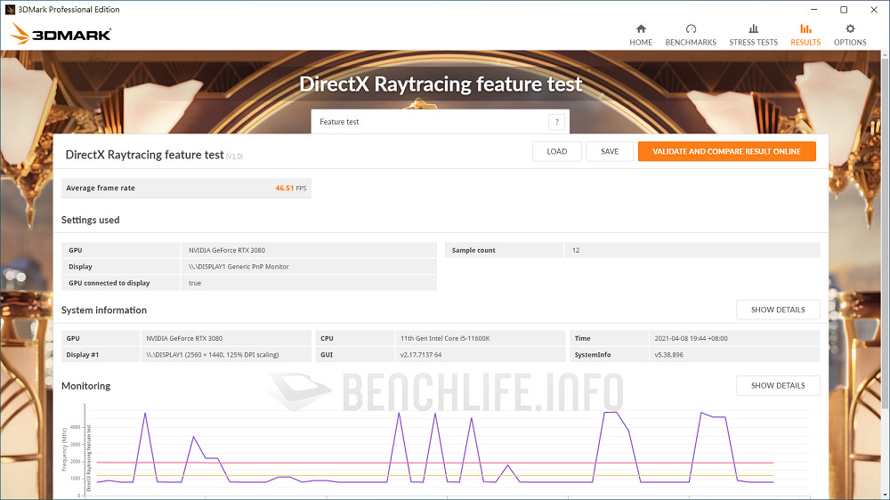
Task: Click the DirectX Raytracing feature test result title
Action: [x=145, y=155]
